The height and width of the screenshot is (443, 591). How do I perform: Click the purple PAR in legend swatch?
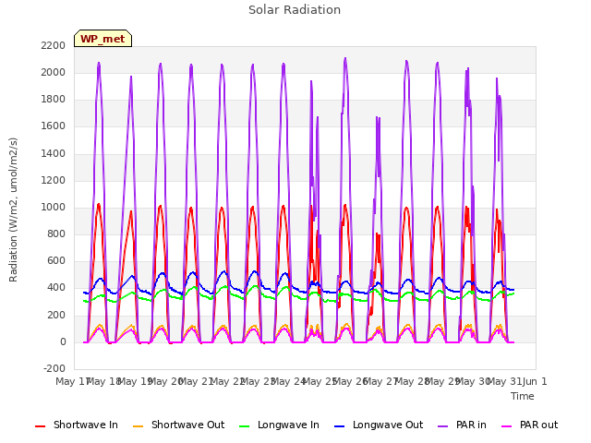pos(443,426)
